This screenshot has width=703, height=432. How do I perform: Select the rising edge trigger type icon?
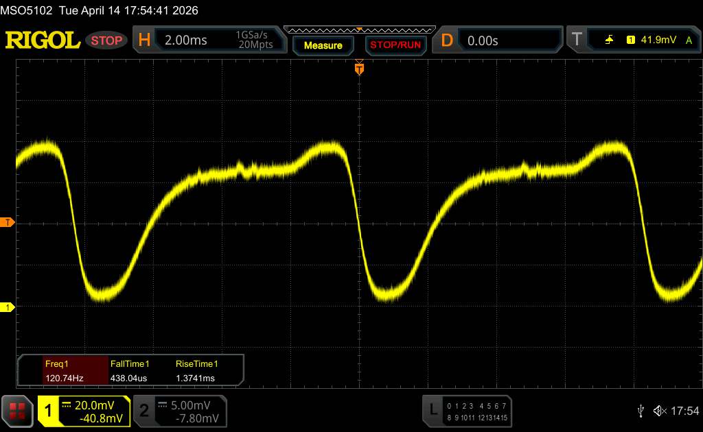610,40
